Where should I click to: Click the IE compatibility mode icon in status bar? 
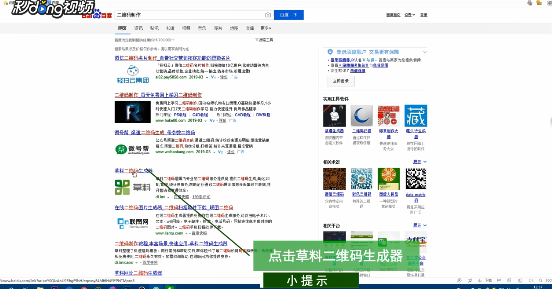click(509, 280)
